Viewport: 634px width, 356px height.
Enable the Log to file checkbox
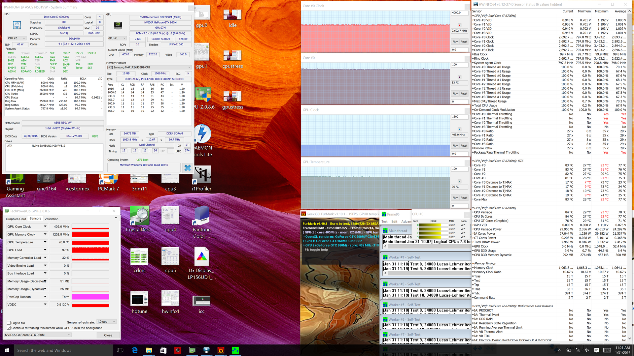pyautogui.click(x=9, y=323)
